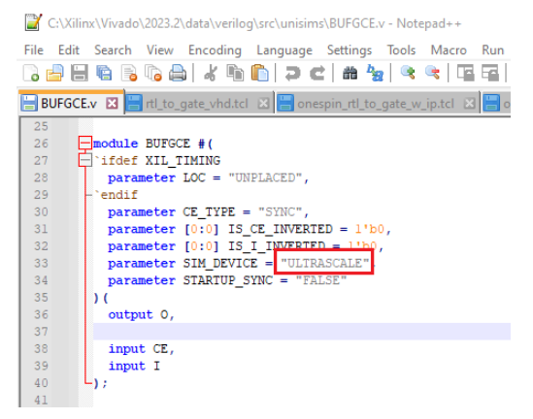Viewport: 533px width, 419px height.
Task: Collapse the `ifdef XIL_TIMING fold marker
Action: (85, 160)
